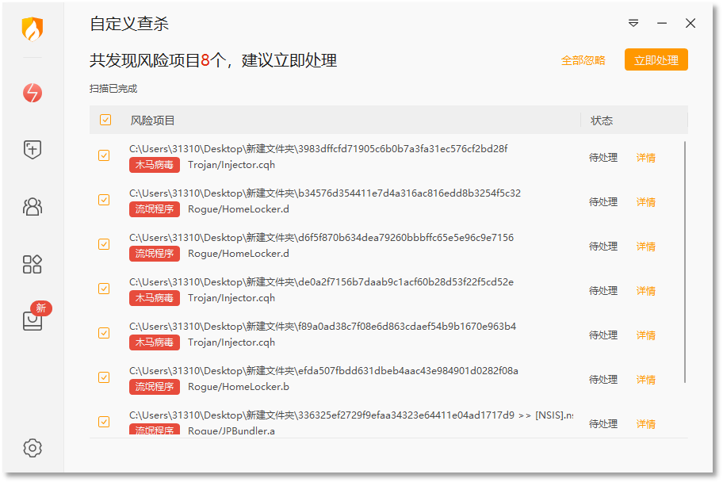The image size is (723, 482).
Task: Open 详情 for the efda507fbd file
Action: 645,380
